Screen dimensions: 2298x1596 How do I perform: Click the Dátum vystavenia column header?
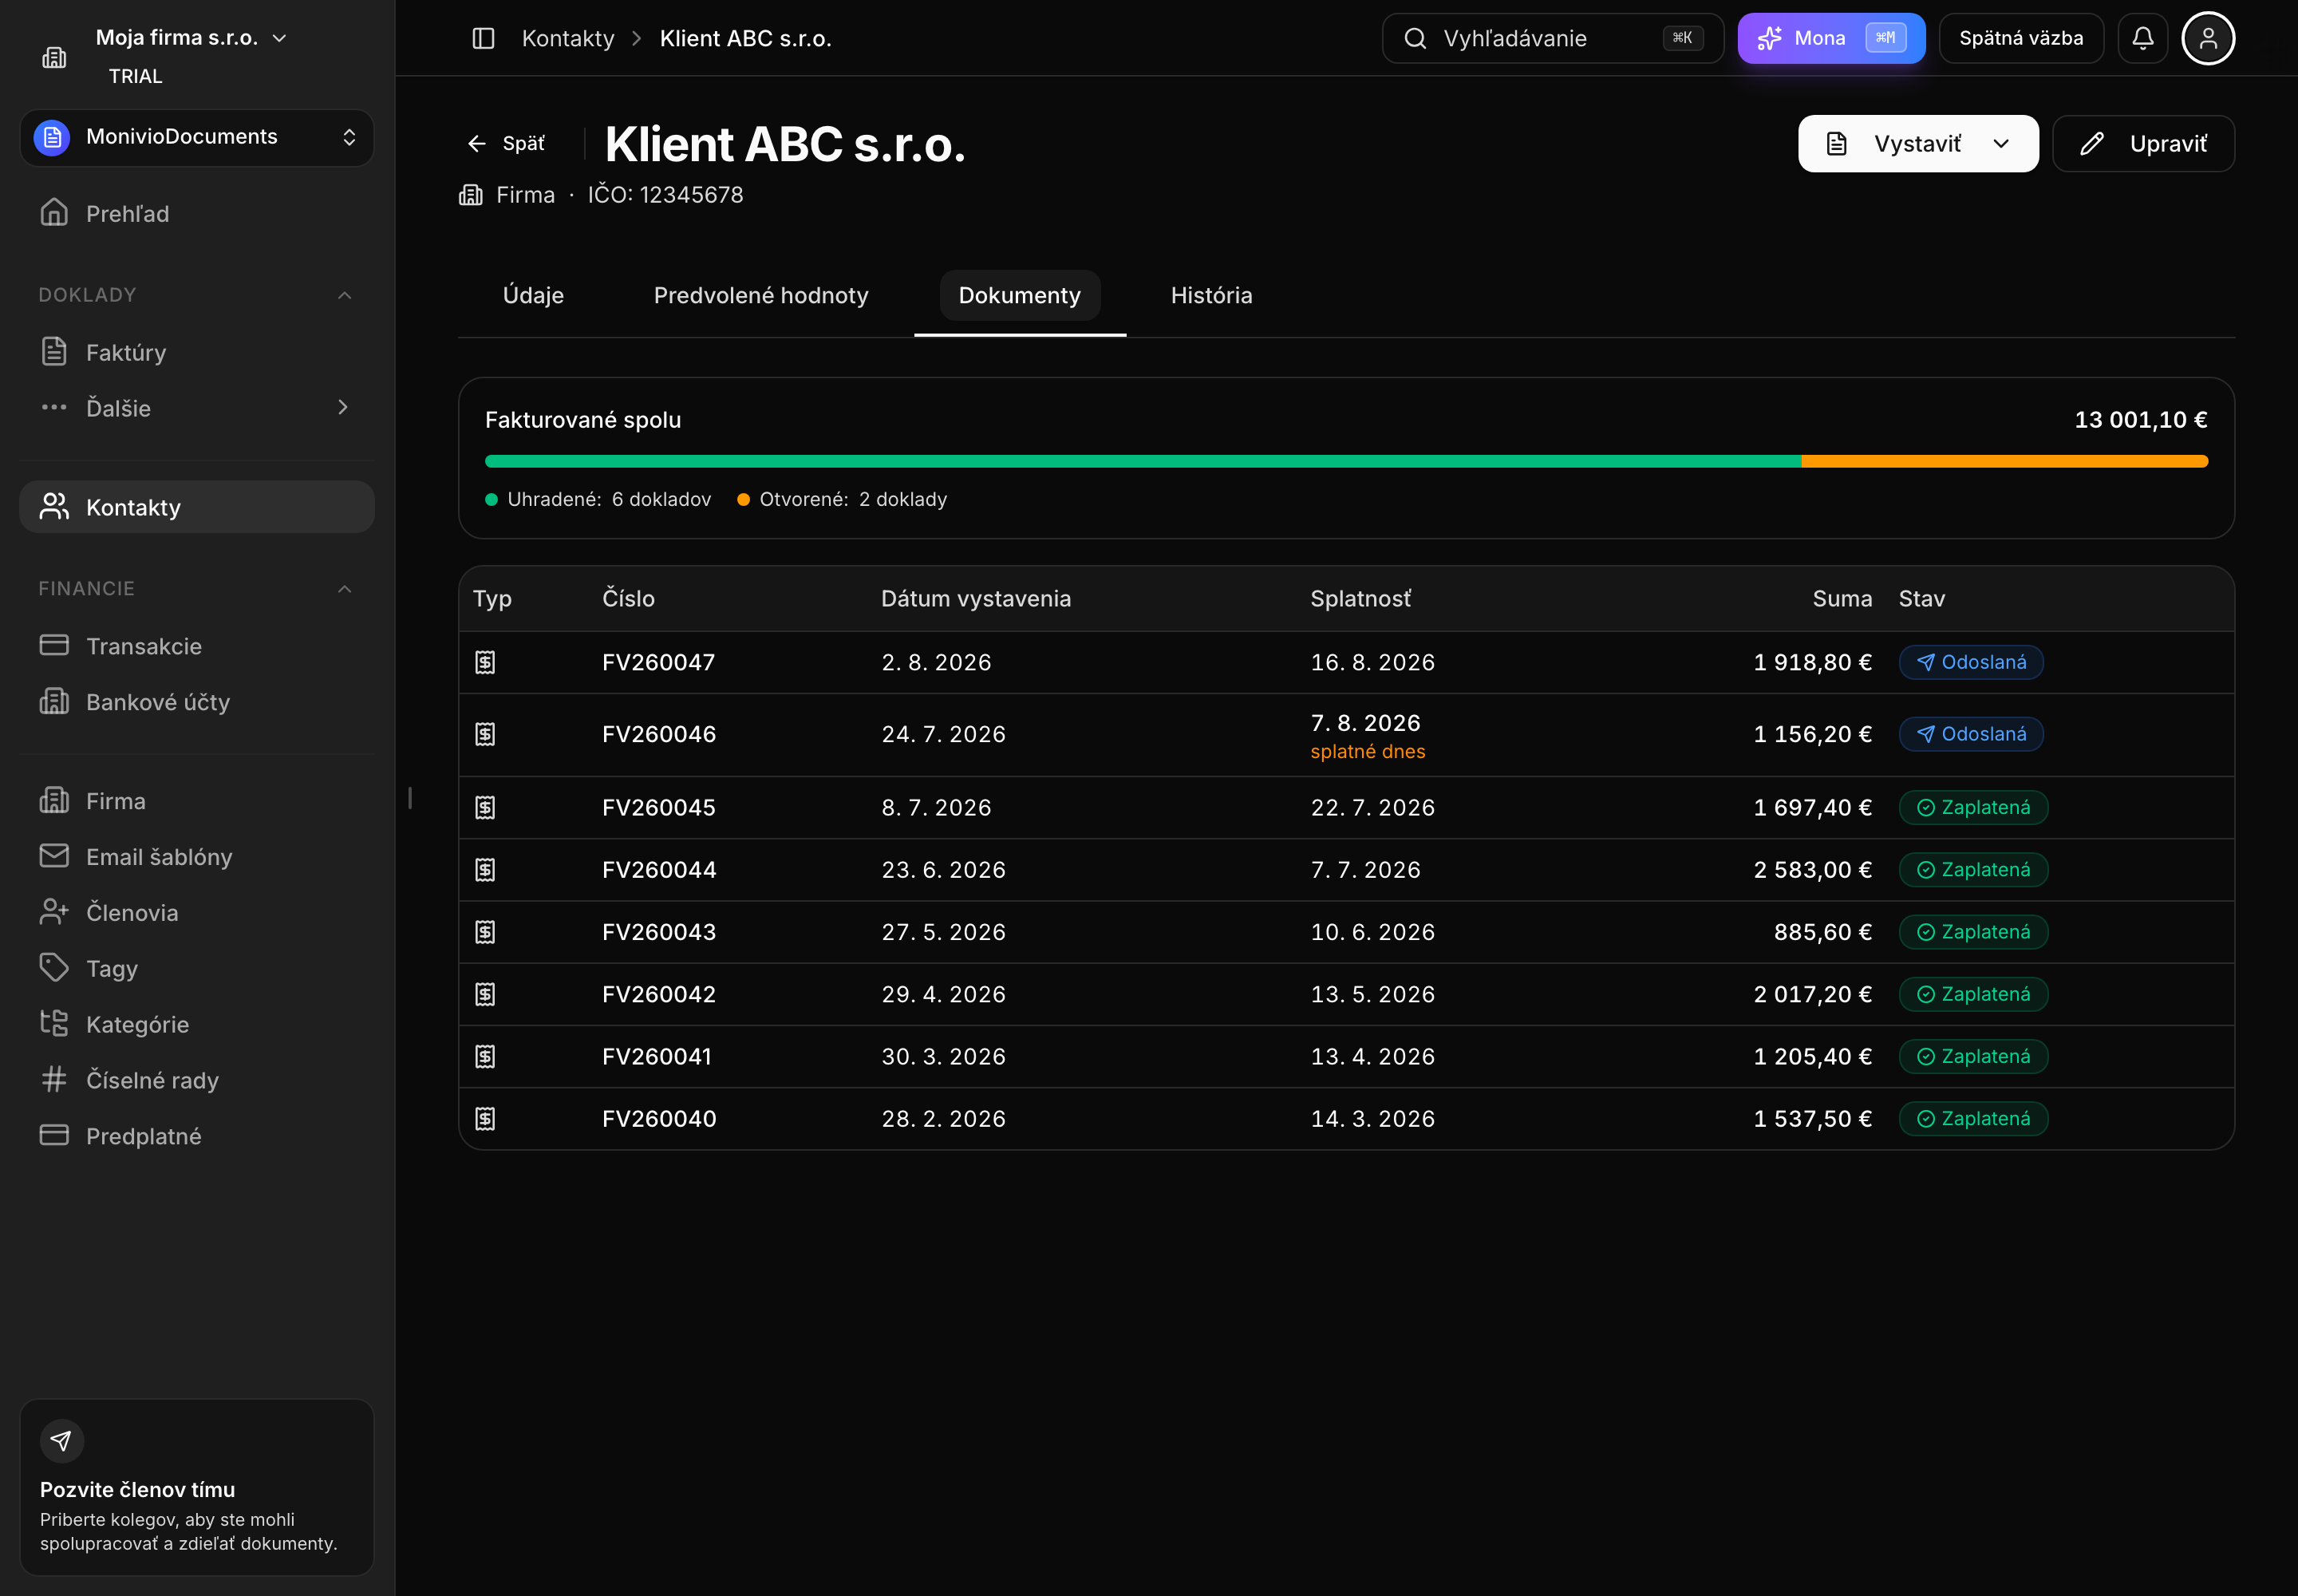(976, 599)
